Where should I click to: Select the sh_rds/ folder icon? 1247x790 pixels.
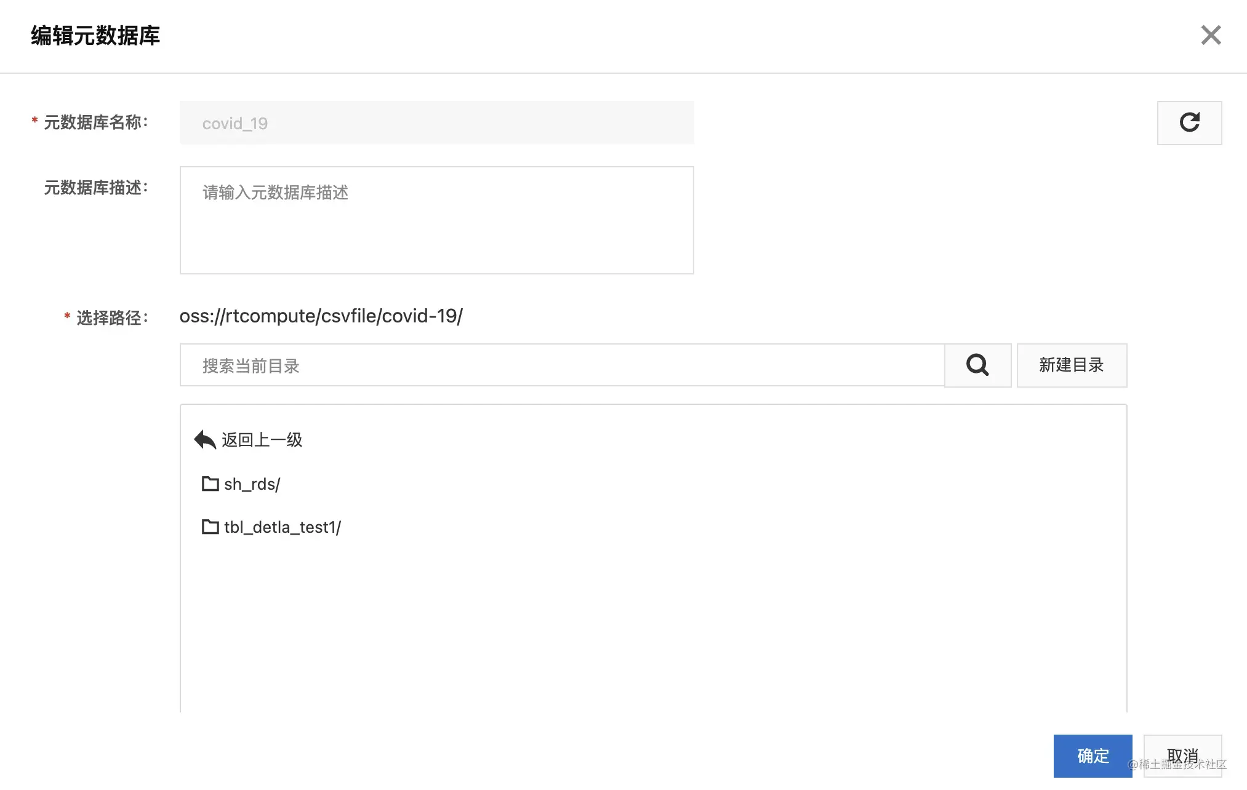pyautogui.click(x=211, y=484)
